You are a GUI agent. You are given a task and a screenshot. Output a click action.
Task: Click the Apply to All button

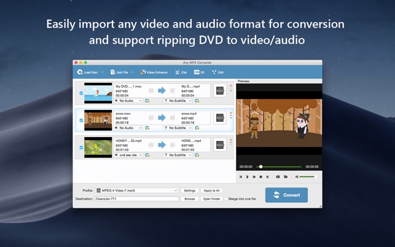(211, 190)
